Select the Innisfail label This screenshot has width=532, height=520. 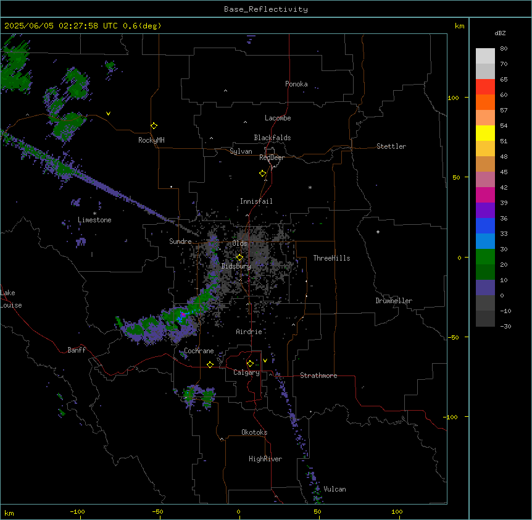point(256,201)
